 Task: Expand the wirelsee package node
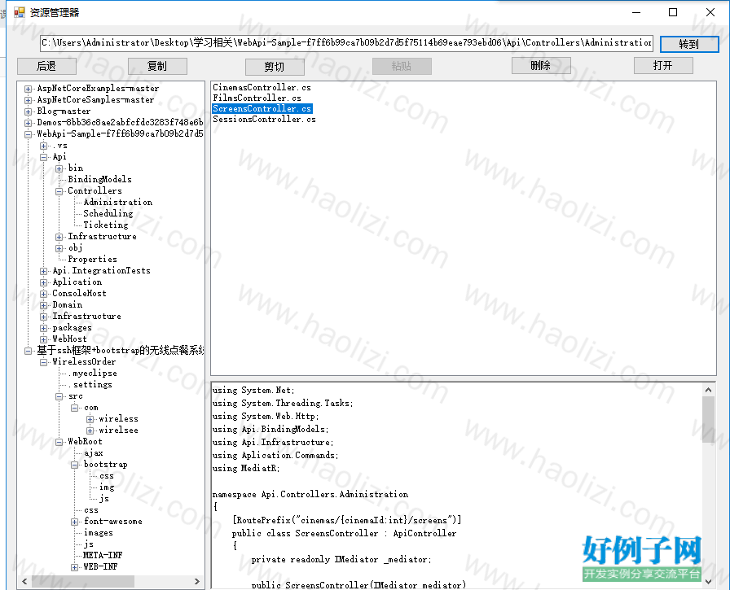(90, 430)
